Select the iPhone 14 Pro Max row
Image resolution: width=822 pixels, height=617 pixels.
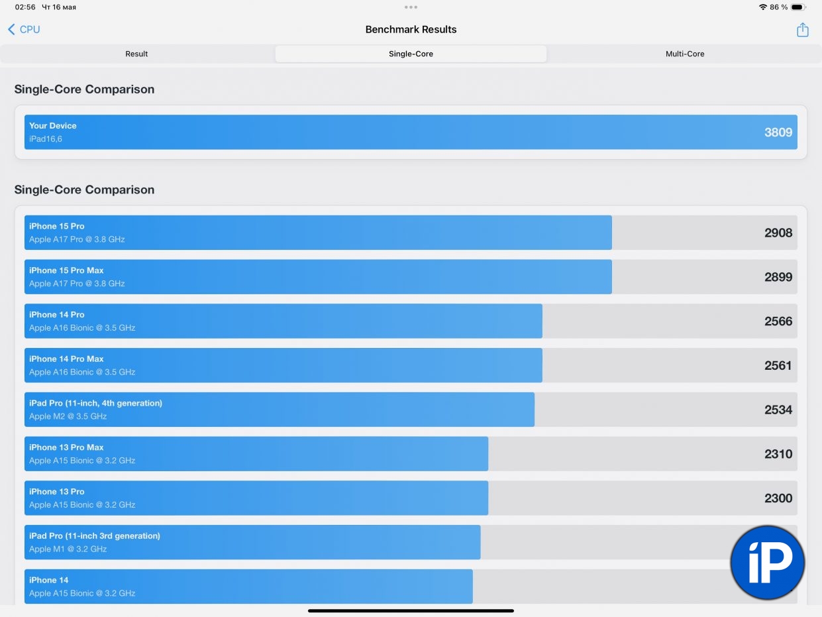pos(411,365)
